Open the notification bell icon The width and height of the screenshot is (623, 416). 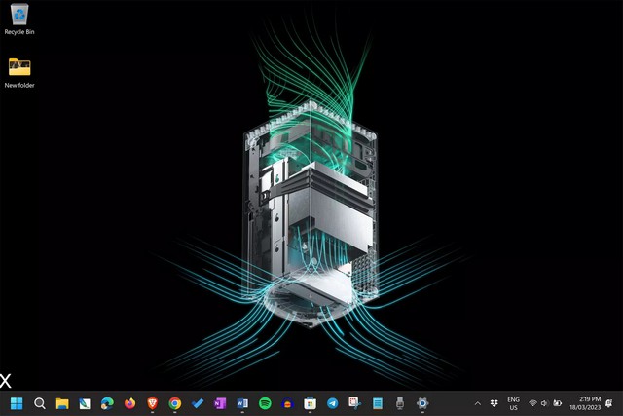coord(609,403)
